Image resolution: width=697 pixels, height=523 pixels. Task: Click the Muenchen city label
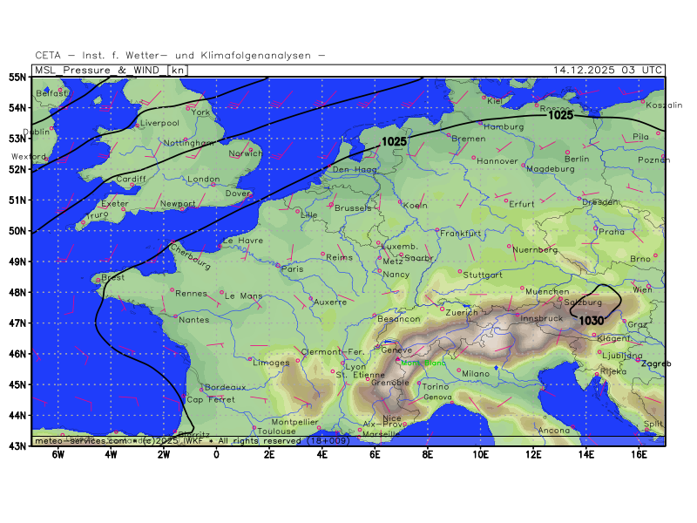point(548,291)
